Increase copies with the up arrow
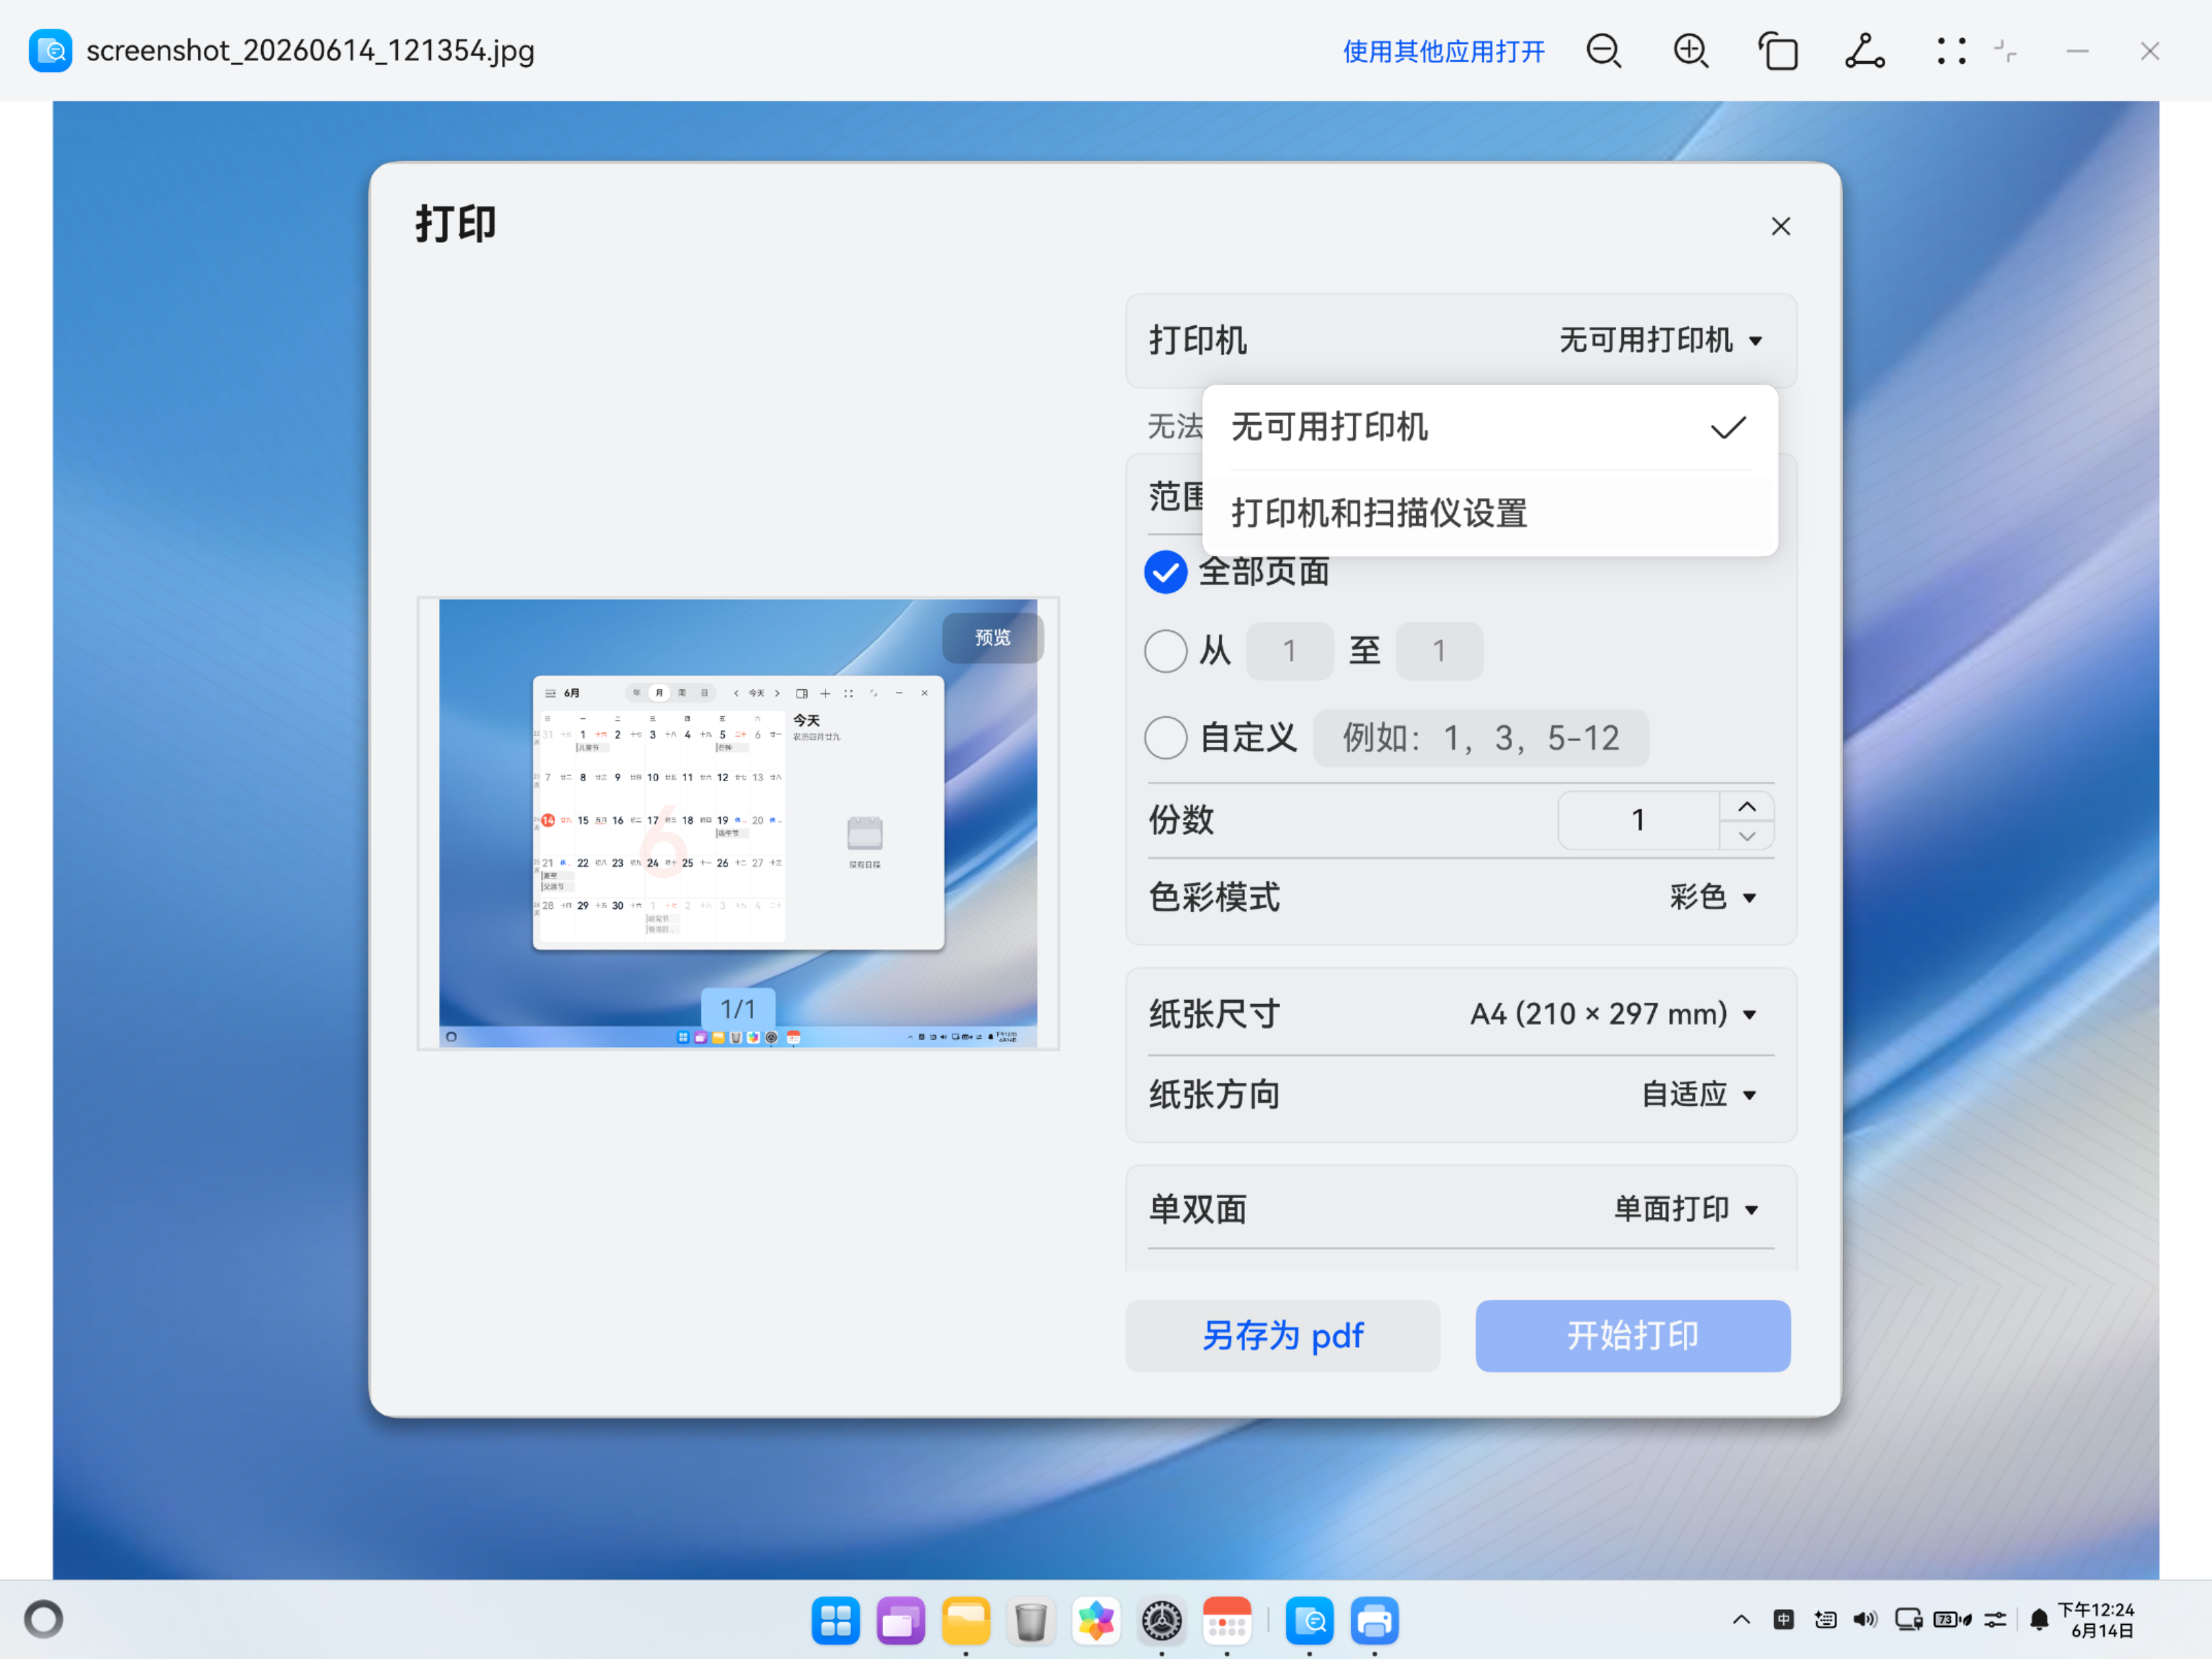 click(x=1747, y=806)
